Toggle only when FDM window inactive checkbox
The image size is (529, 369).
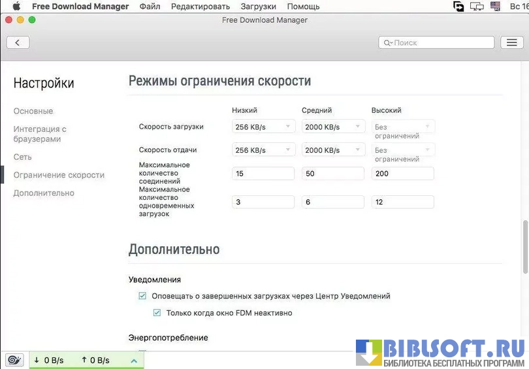point(157,313)
